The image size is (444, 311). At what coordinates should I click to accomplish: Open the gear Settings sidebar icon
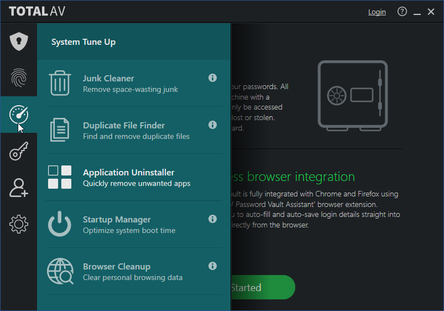tap(19, 224)
